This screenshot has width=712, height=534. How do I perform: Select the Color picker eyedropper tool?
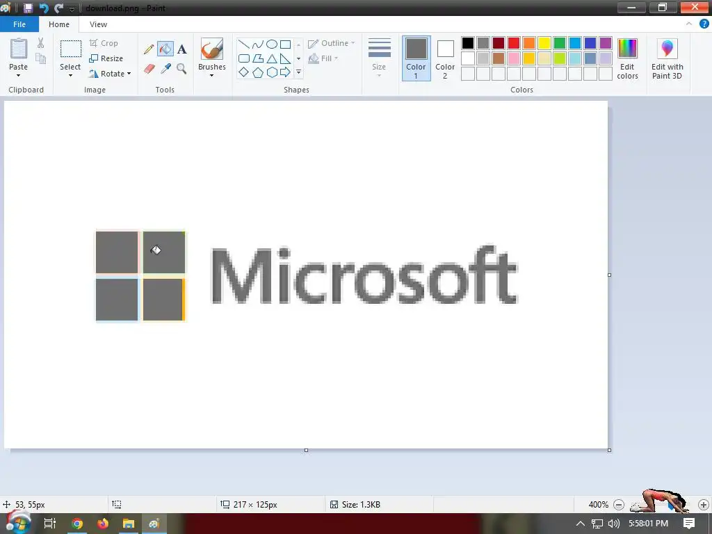pyautogui.click(x=165, y=69)
